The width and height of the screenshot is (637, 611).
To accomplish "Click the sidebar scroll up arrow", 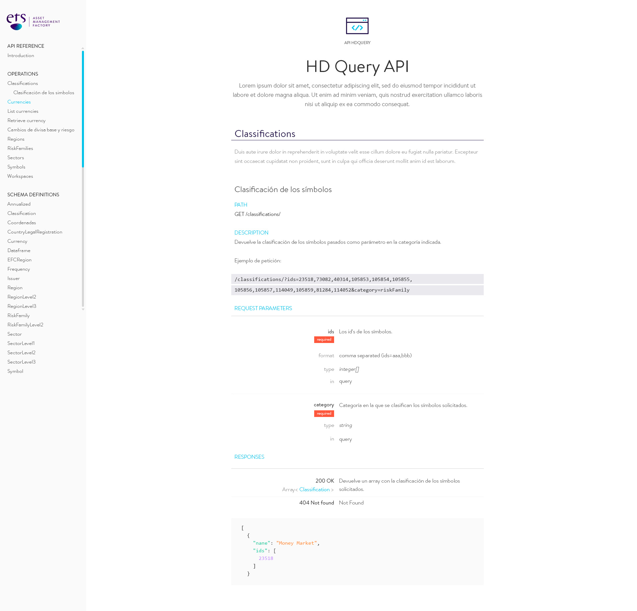I will [x=83, y=48].
